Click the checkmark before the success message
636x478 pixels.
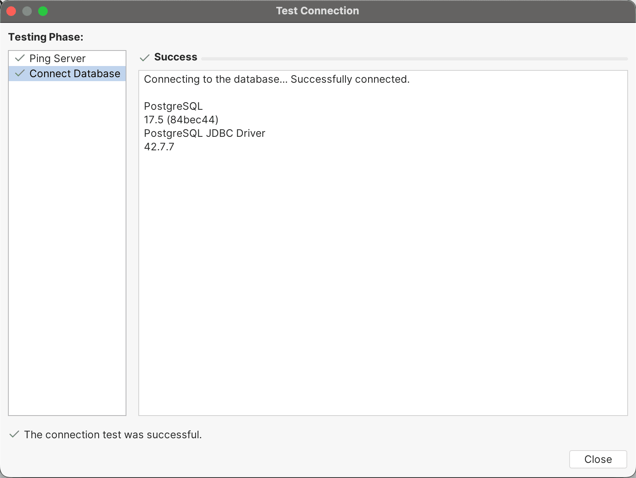[14, 435]
